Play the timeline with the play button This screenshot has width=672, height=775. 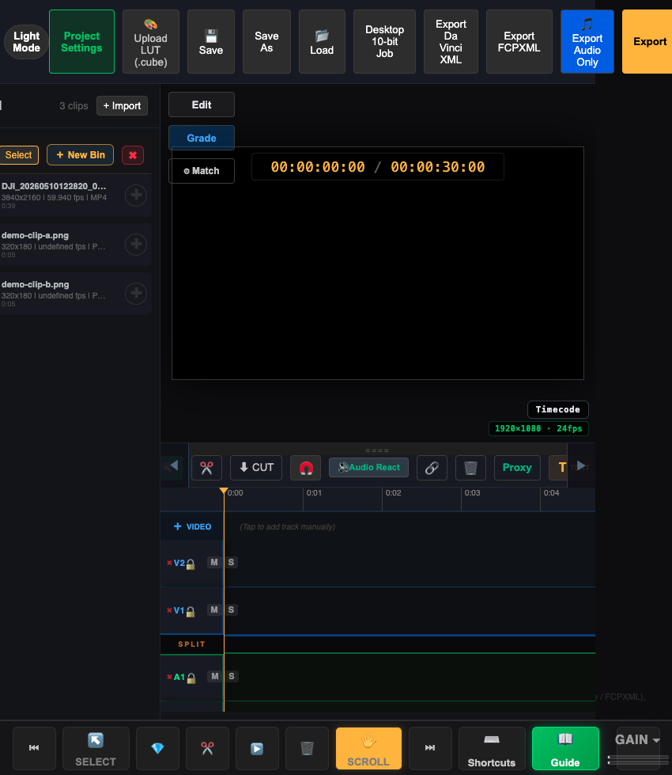257,748
